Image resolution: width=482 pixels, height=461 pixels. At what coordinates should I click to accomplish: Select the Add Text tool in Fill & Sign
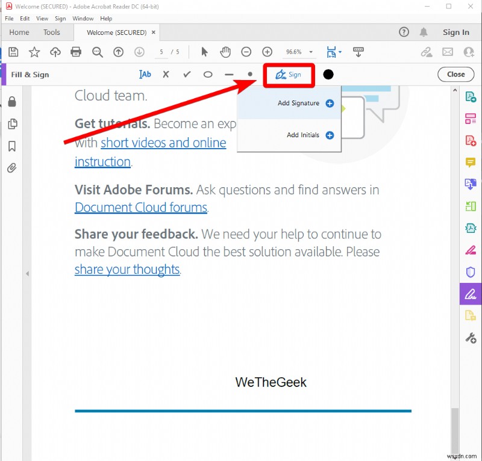[x=145, y=74]
